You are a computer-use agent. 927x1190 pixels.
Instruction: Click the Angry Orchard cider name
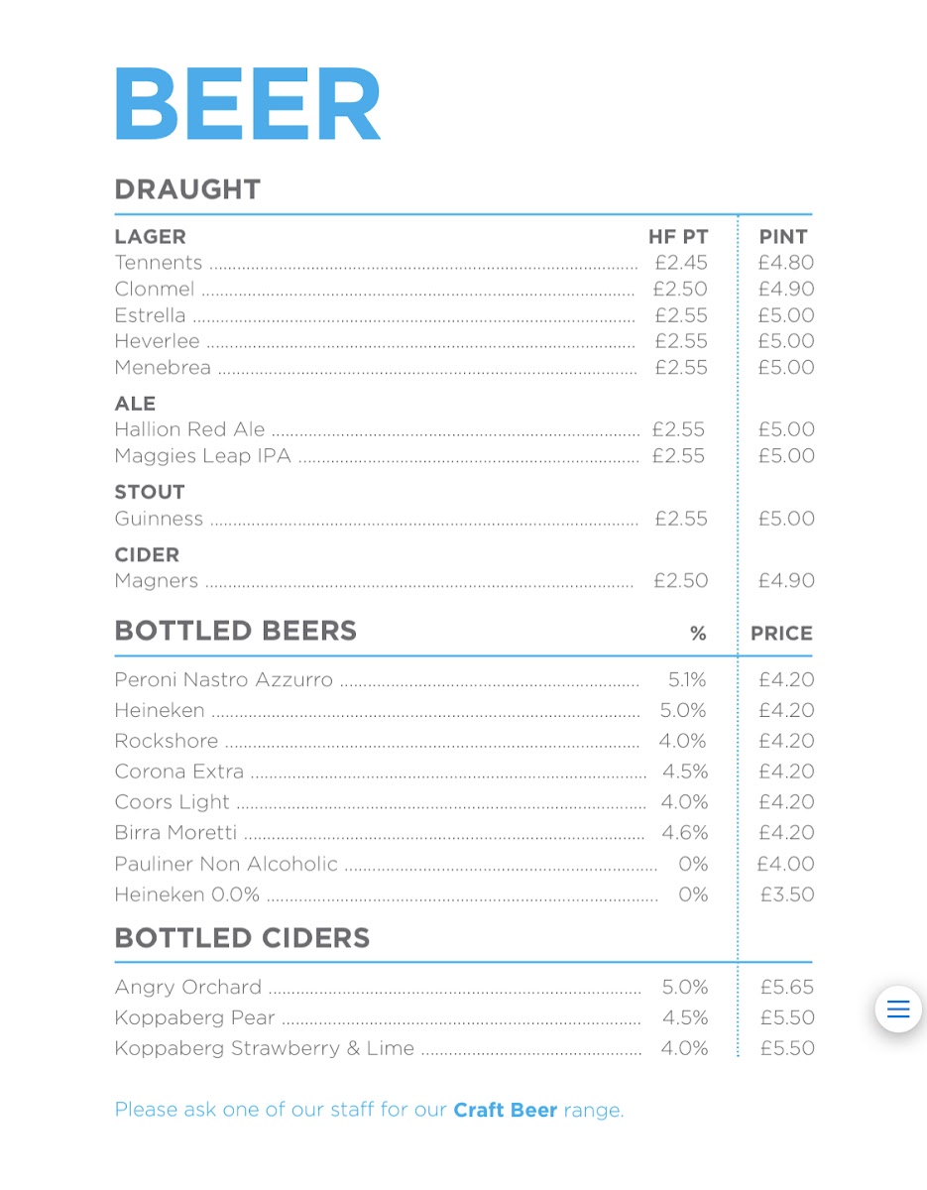point(188,988)
